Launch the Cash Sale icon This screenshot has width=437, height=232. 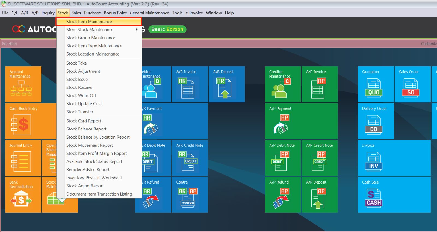click(374, 199)
